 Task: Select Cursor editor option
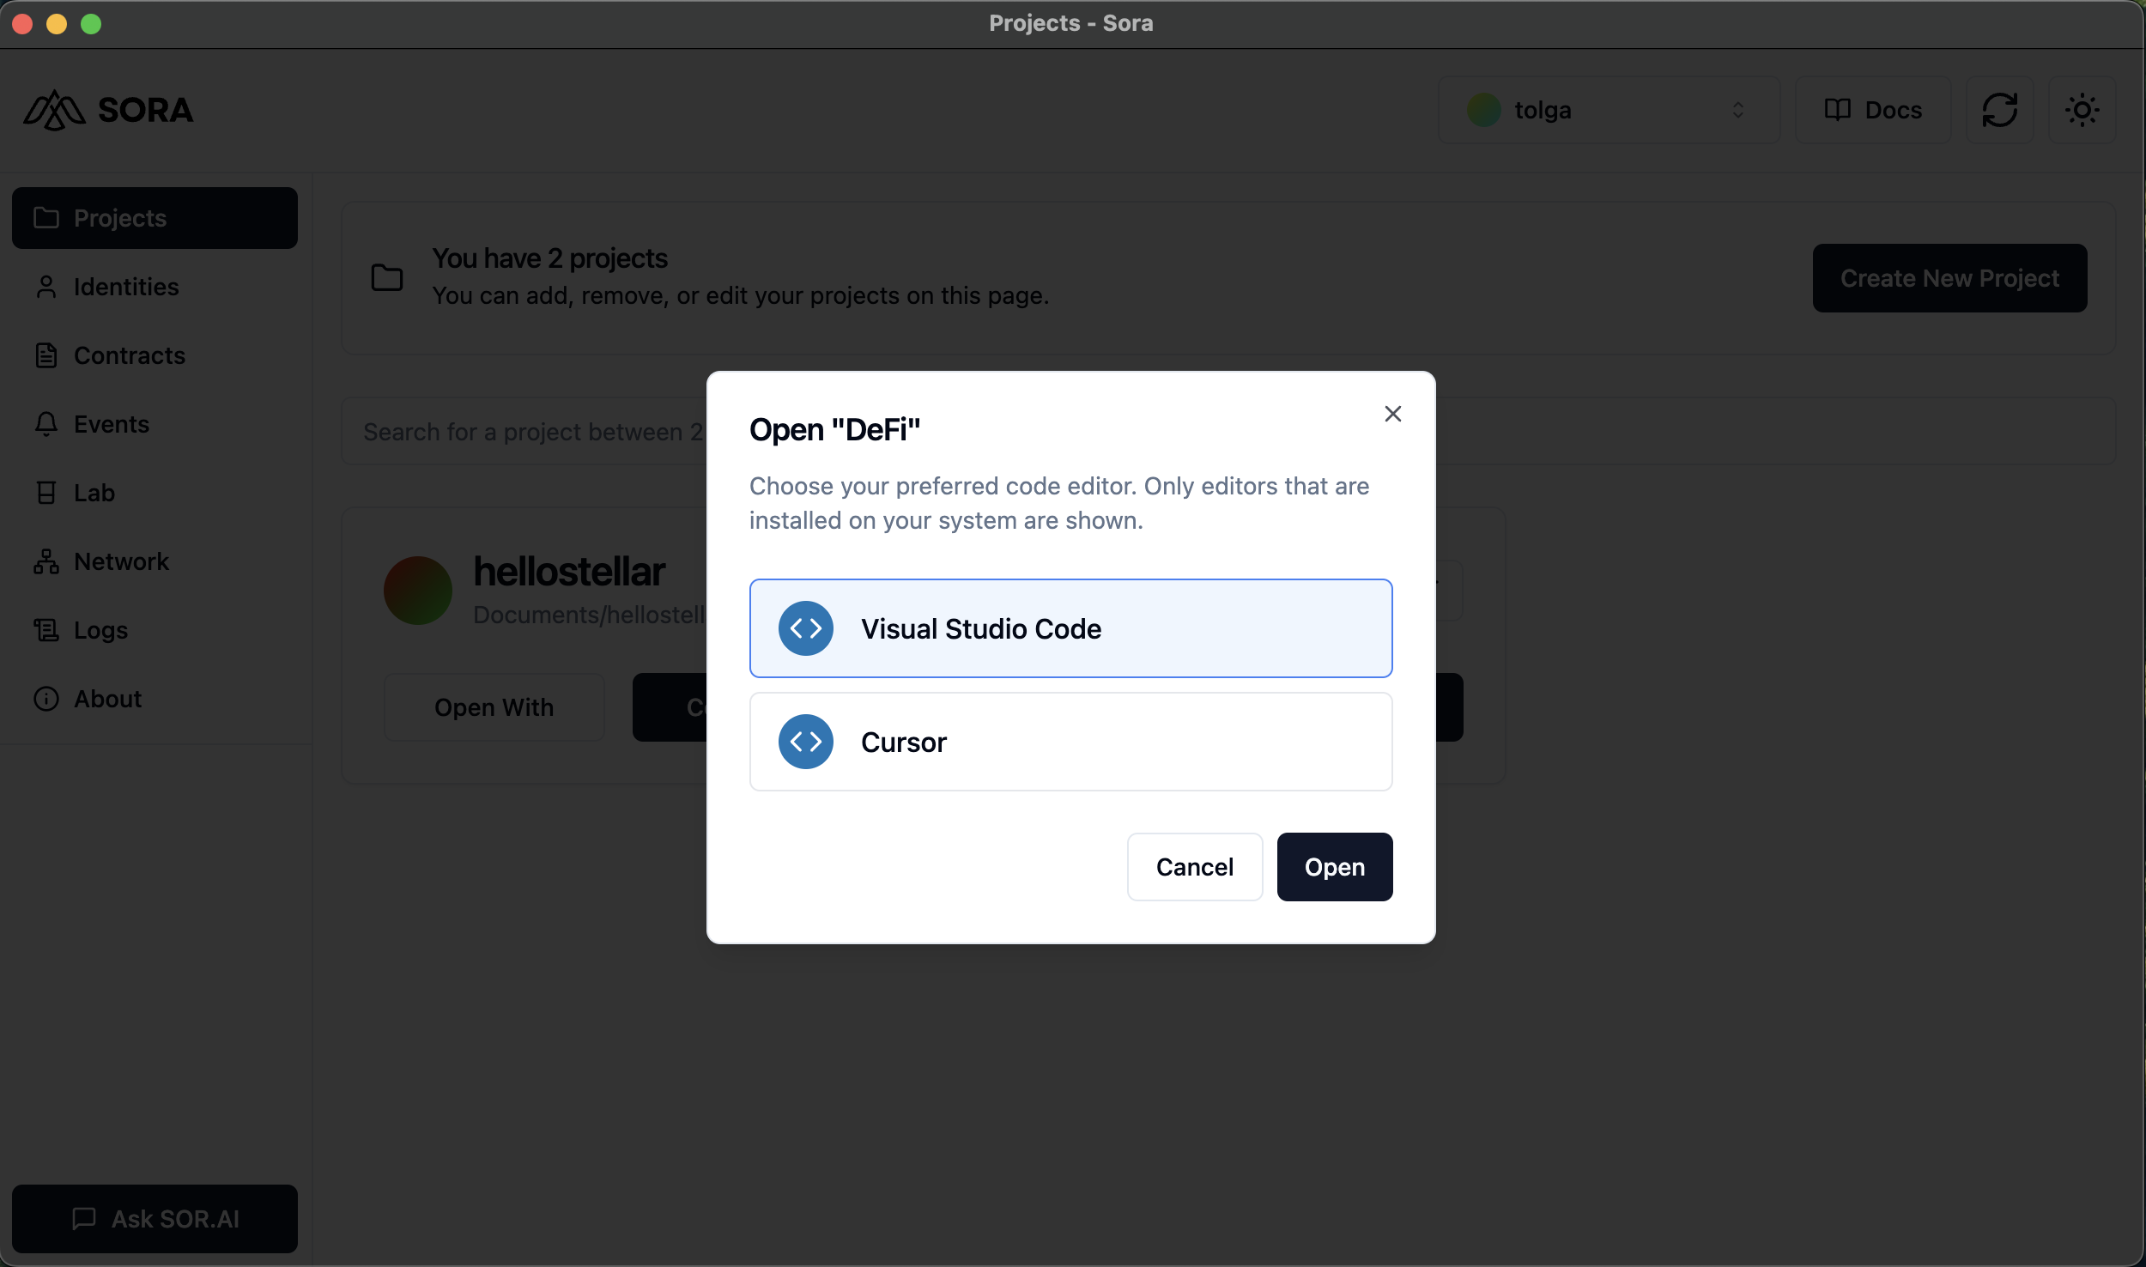point(1070,742)
